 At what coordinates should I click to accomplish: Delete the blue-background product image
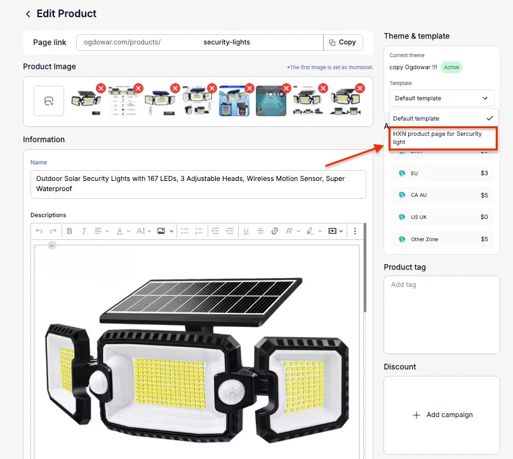point(250,88)
